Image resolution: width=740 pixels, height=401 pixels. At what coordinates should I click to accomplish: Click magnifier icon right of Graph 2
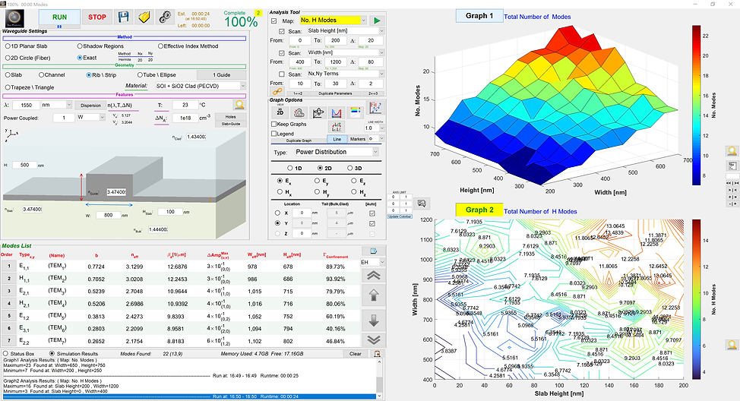(x=732, y=345)
